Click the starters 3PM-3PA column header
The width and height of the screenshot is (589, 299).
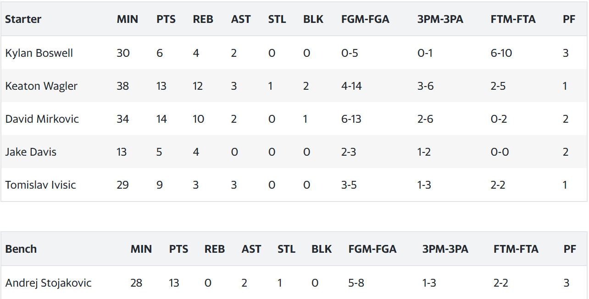tap(440, 19)
